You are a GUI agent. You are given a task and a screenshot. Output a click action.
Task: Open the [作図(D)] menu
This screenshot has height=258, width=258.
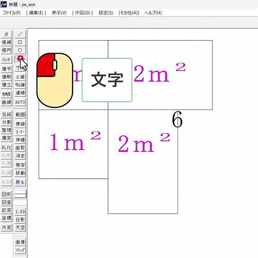click(82, 13)
